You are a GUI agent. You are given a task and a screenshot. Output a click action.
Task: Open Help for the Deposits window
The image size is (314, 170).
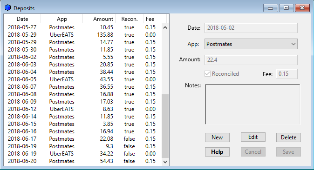pyautogui.click(x=217, y=152)
